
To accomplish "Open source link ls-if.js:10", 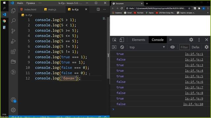I will tap(193, 104).
